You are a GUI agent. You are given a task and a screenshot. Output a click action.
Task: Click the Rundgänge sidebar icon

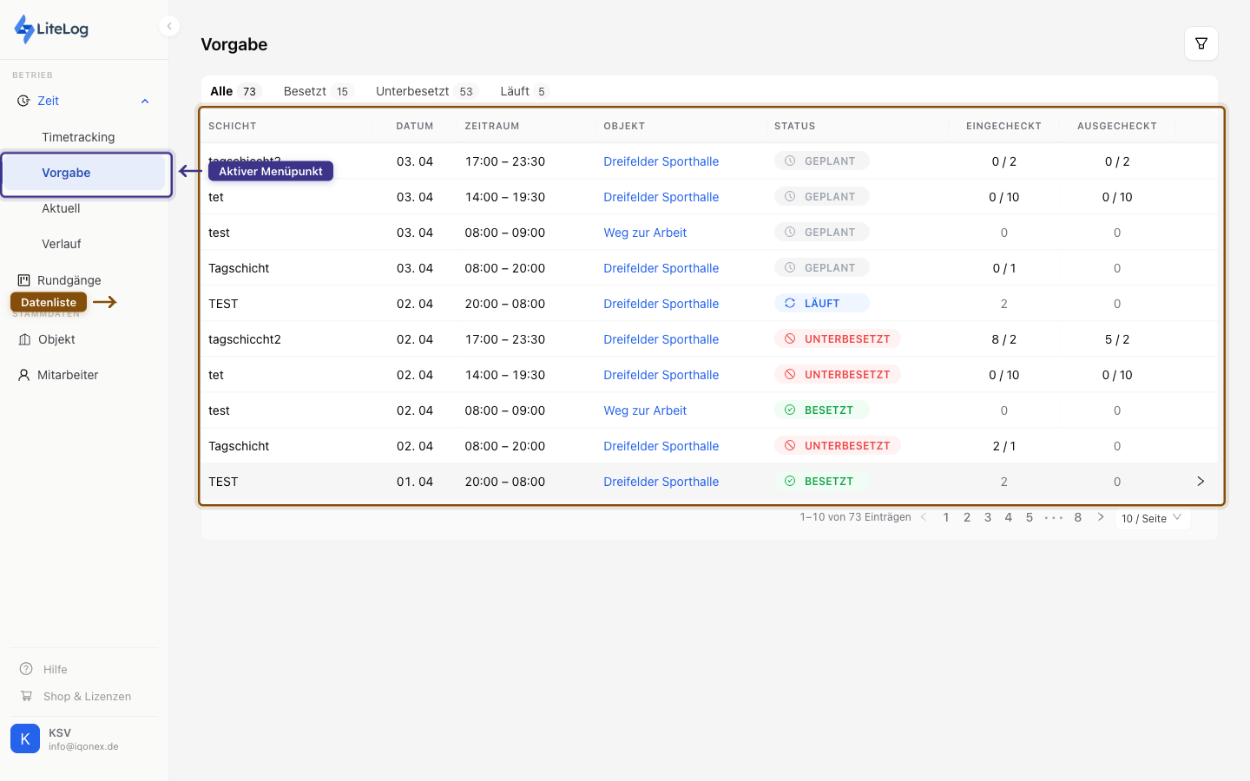click(24, 280)
